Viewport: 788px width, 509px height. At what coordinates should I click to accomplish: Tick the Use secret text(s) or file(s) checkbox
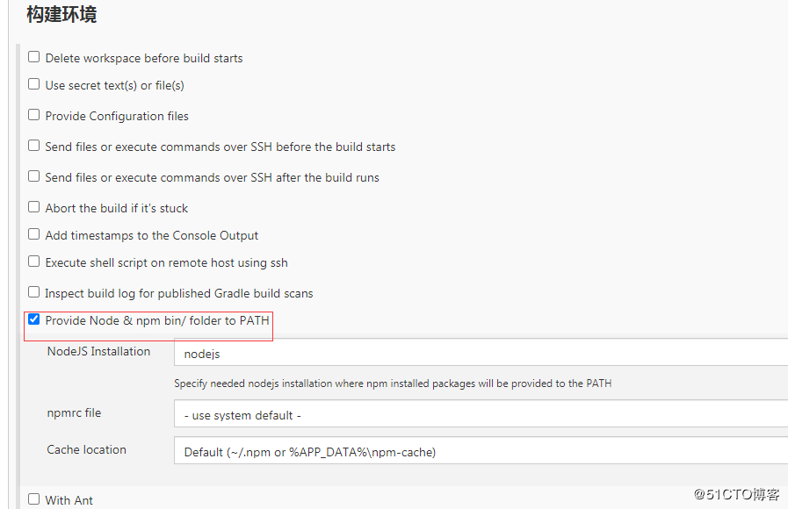[34, 84]
